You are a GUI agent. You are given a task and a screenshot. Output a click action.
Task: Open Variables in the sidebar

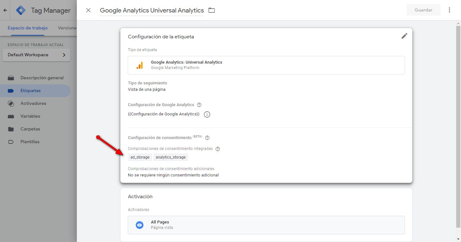click(30, 116)
